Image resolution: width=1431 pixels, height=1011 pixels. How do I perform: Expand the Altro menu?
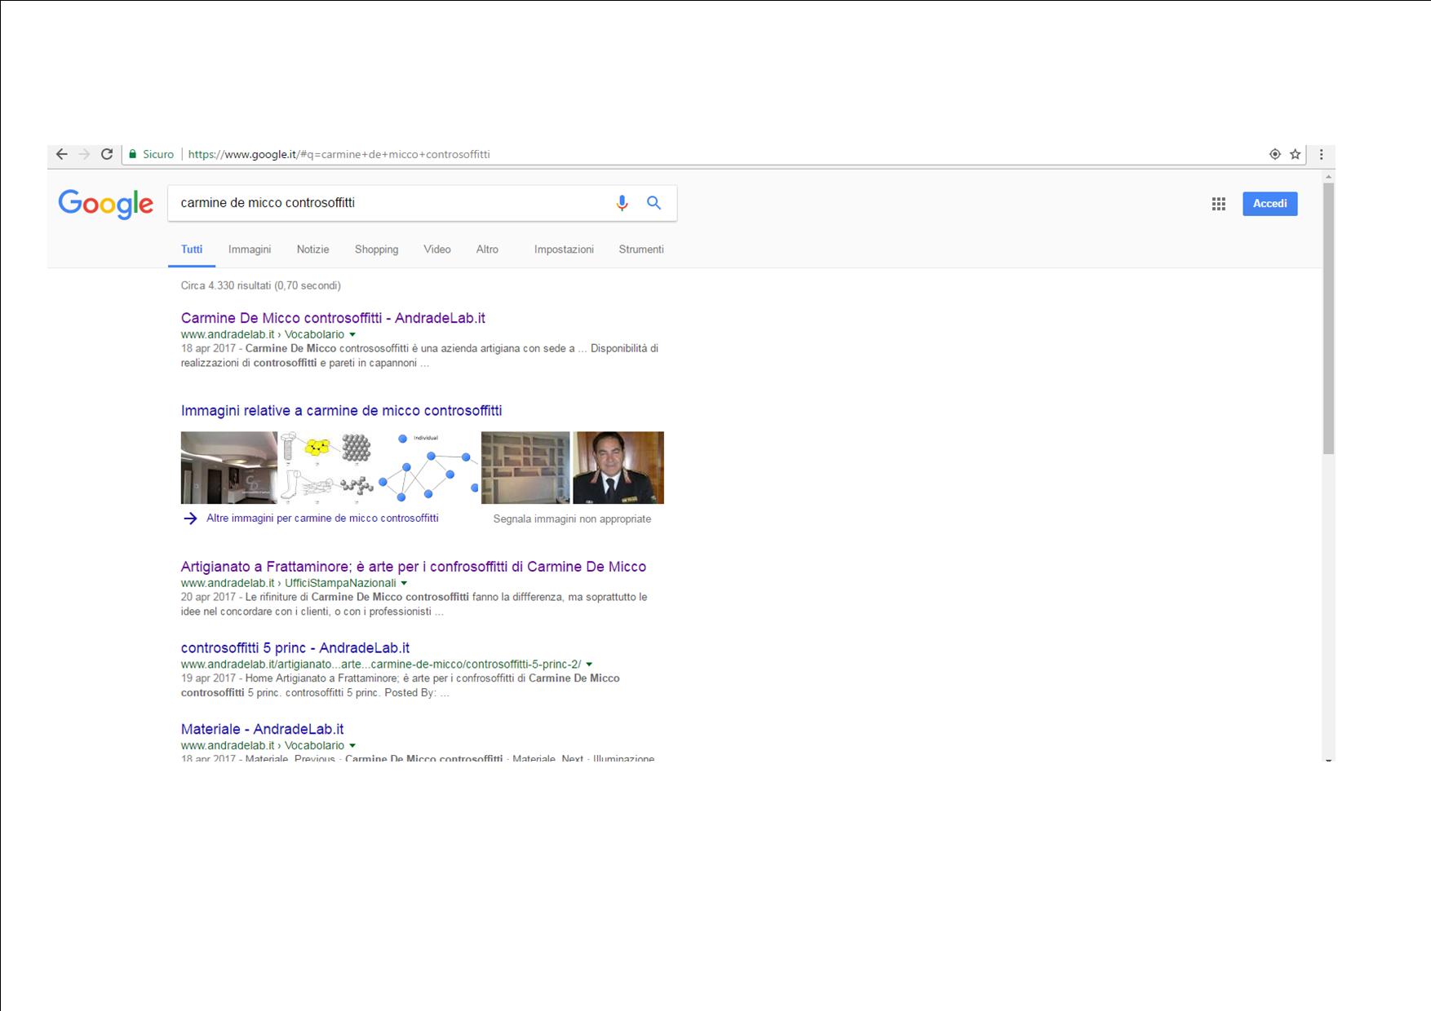pyautogui.click(x=487, y=249)
